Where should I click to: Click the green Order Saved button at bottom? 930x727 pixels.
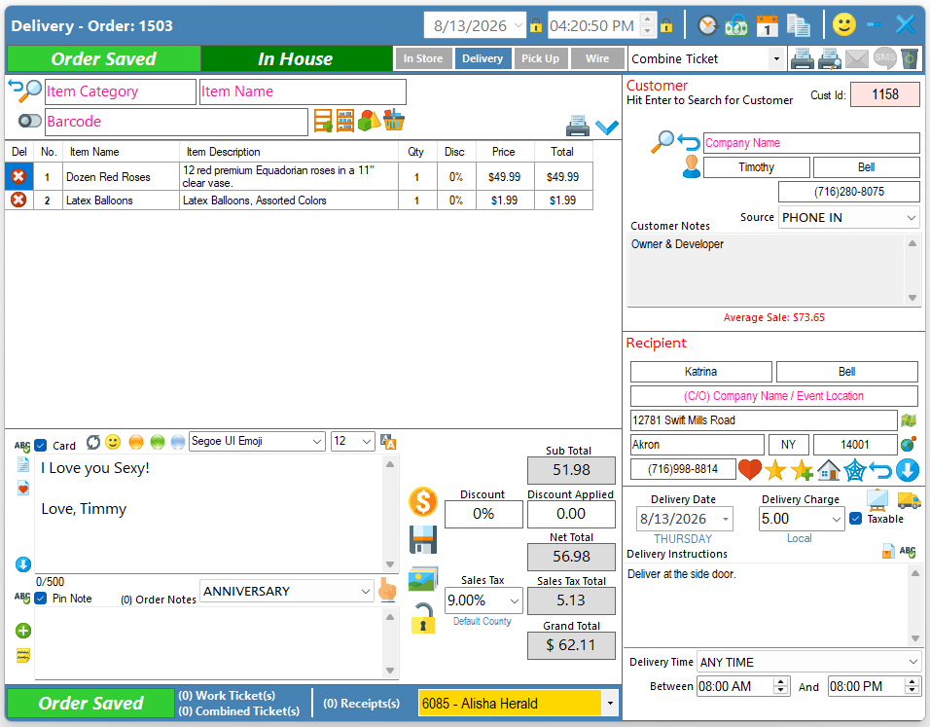(x=90, y=704)
